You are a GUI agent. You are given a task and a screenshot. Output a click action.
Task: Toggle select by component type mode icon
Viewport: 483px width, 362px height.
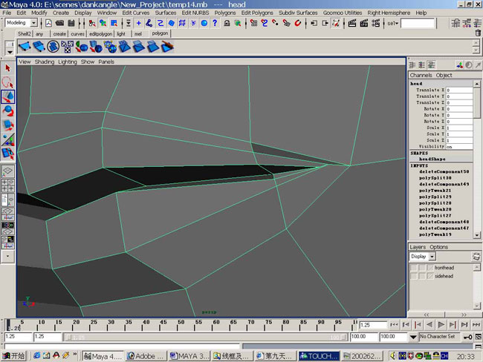click(x=114, y=23)
